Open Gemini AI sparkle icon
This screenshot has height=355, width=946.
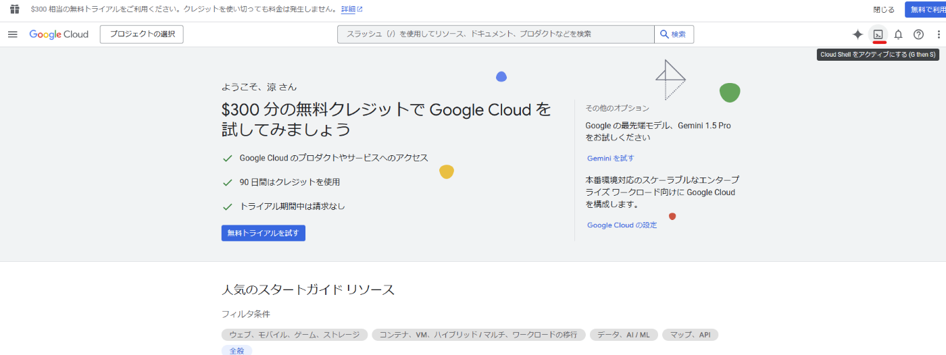click(857, 34)
